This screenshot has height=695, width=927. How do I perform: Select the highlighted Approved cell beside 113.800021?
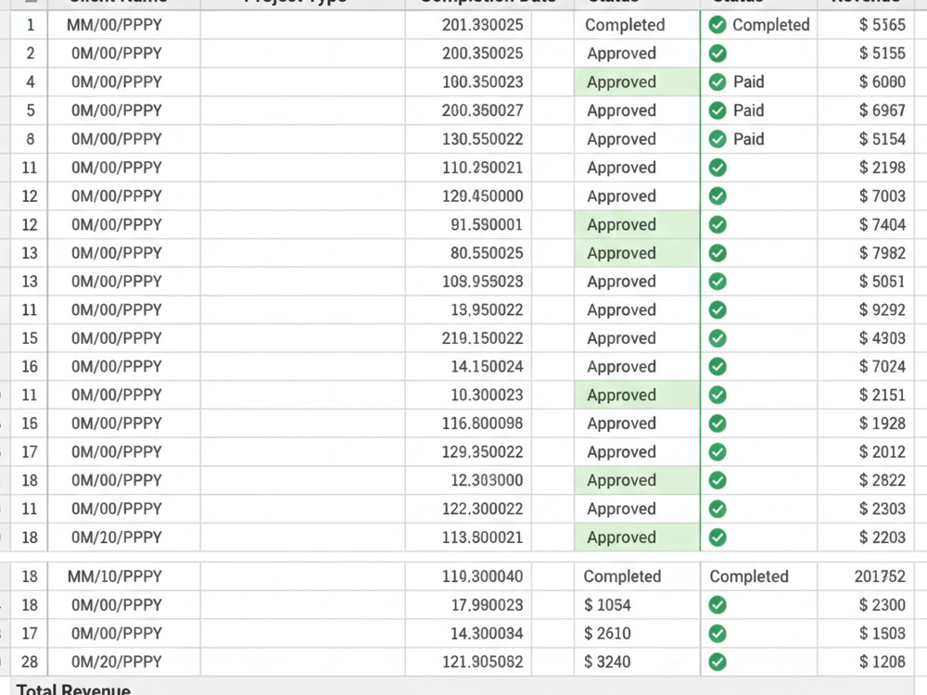[x=637, y=537]
